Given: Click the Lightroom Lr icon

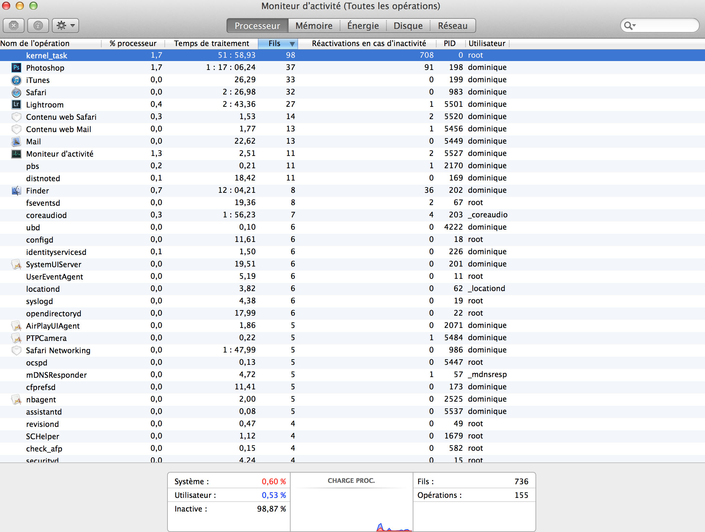Looking at the screenshot, I should pyautogui.click(x=16, y=104).
